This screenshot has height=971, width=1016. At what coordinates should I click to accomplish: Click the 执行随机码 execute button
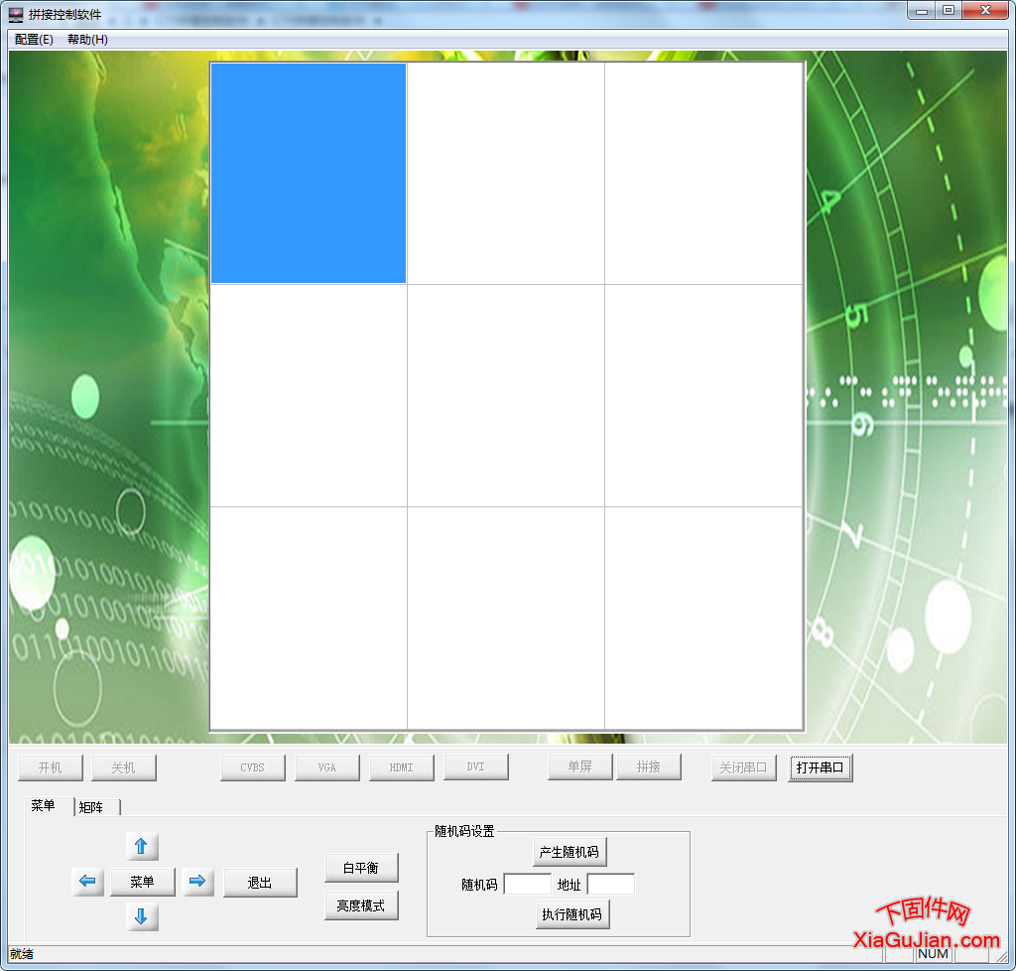pyautogui.click(x=572, y=914)
